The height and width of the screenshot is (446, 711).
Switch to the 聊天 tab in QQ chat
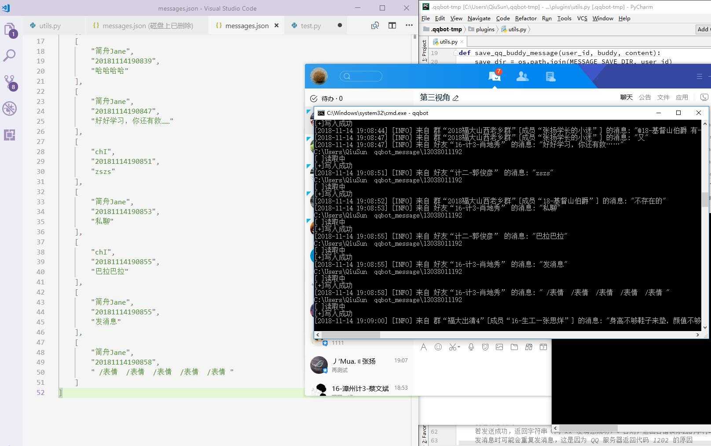click(627, 97)
